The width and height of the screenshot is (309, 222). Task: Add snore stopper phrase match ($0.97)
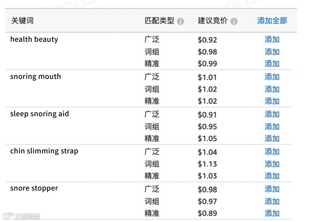tap(272, 201)
